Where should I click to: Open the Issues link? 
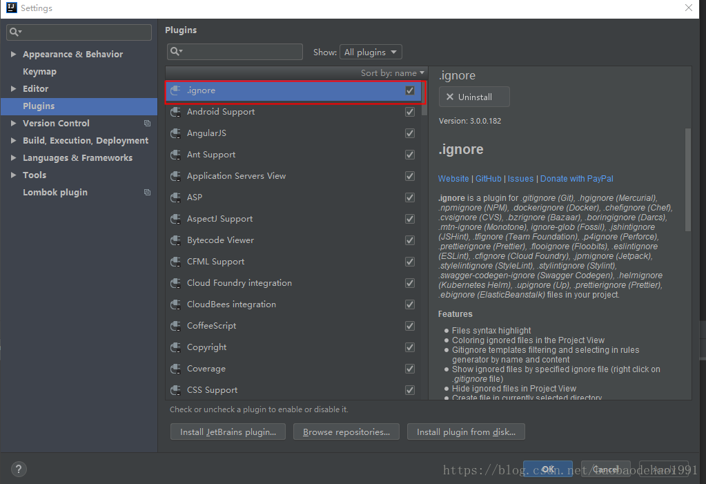pos(520,178)
